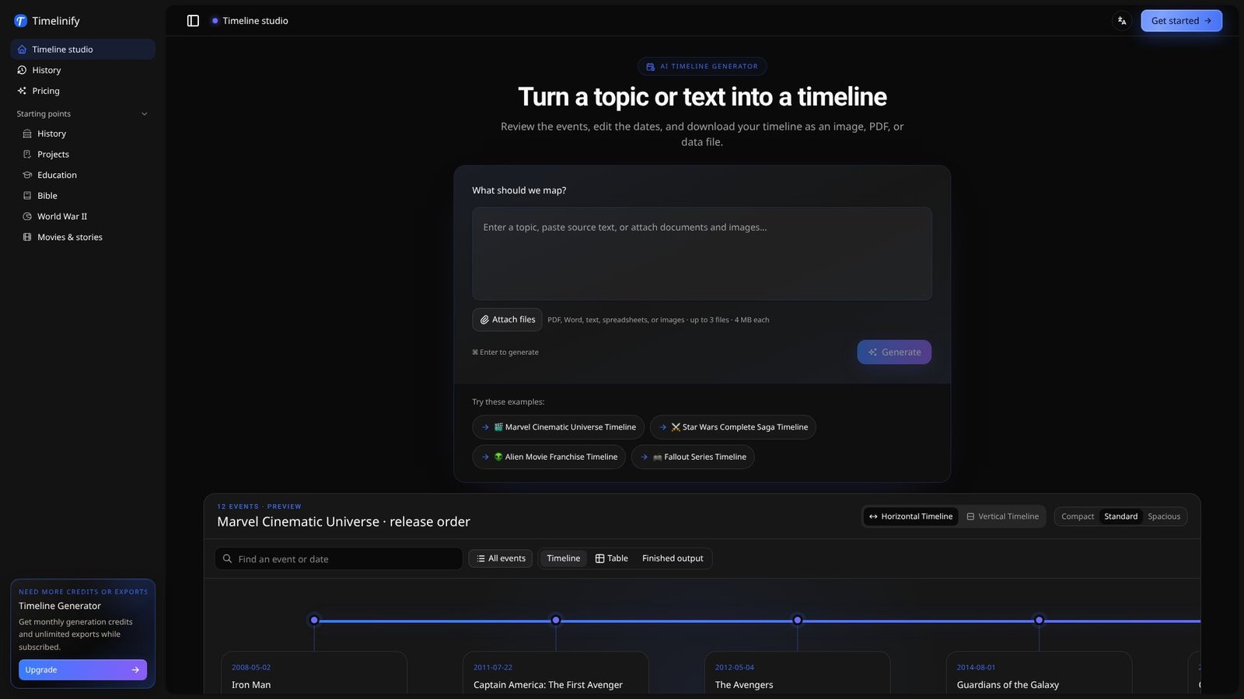This screenshot has height=699, width=1244.
Task: Switch to Horizontal Timeline layout
Action: [910, 516]
